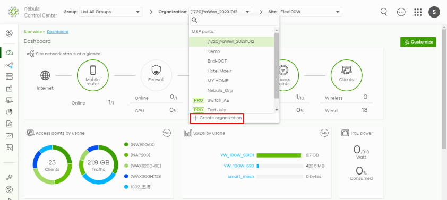Open the topology sidebar icon
The height and width of the screenshot is (200, 447).
(x=9, y=66)
